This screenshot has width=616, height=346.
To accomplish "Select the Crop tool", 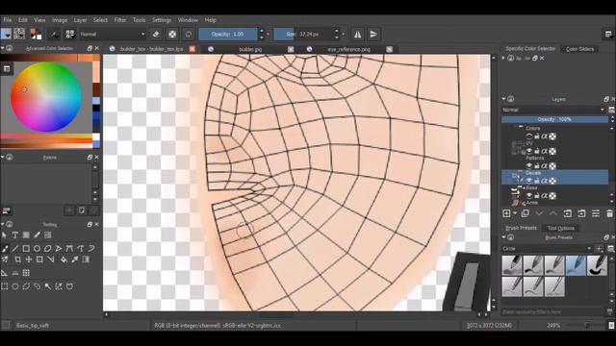I will pyautogui.click(x=18, y=259).
